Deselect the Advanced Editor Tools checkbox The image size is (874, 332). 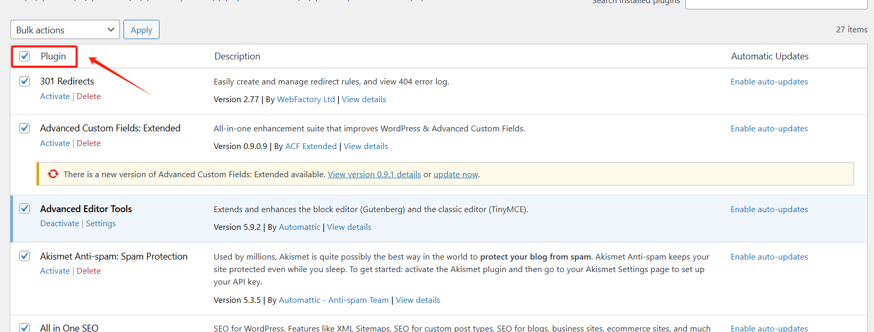tap(24, 208)
